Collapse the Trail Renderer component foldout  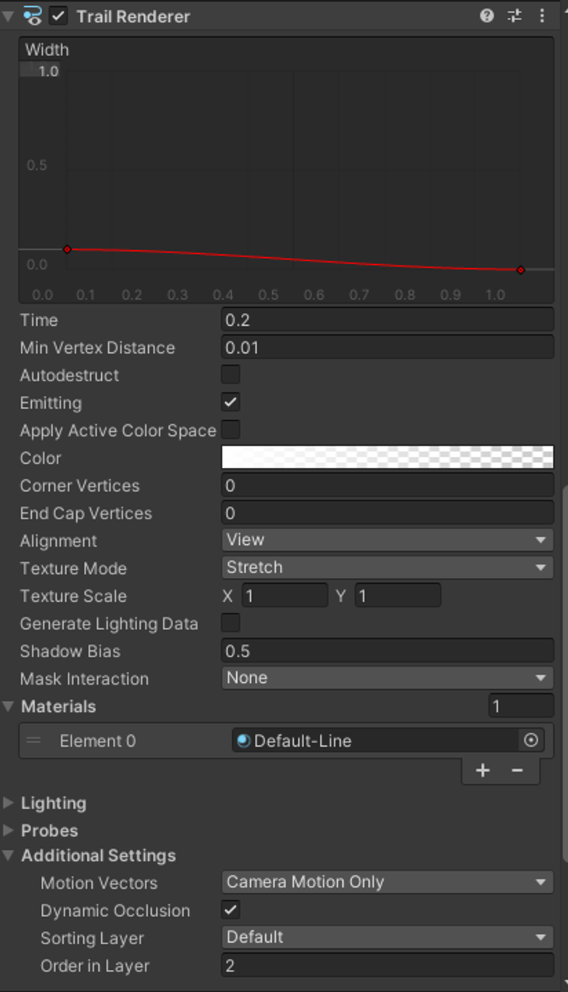click(x=8, y=16)
